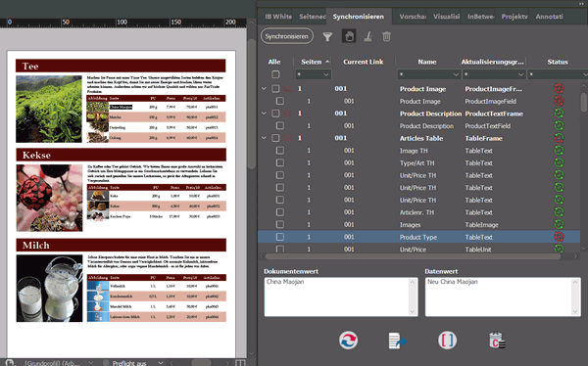Image resolution: width=588 pixels, height=366 pixels.
Task: Switch to the Projektv tab
Action: coord(514,17)
